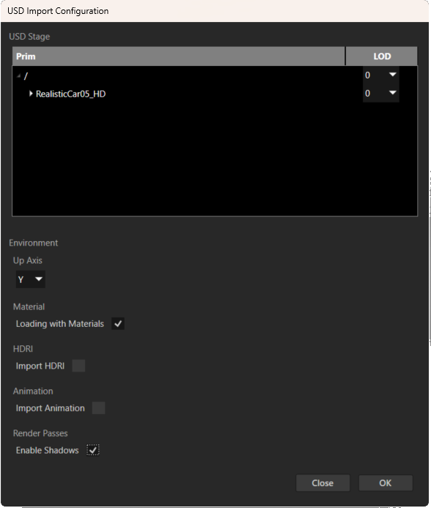Click the "Up Axis" label
The width and height of the screenshot is (431, 508).
click(28, 260)
